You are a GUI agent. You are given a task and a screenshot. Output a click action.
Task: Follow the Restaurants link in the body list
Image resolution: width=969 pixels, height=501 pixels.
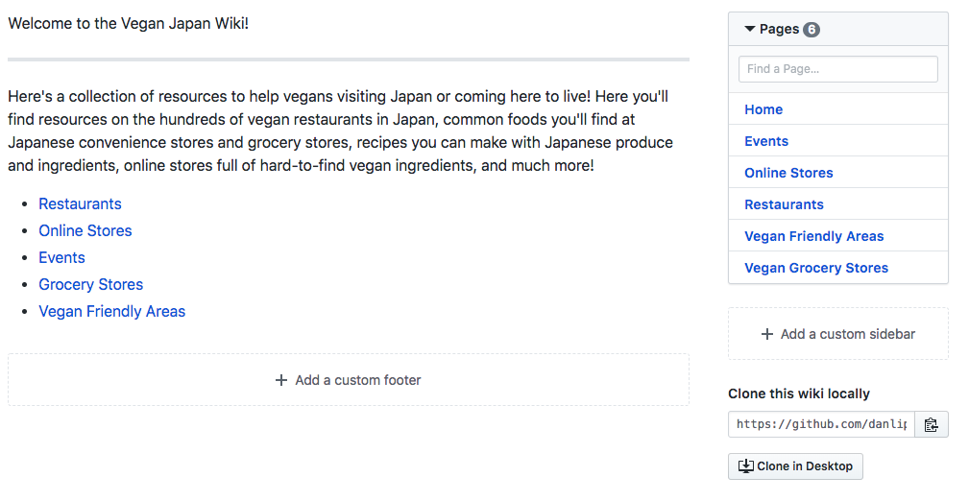point(80,203)
